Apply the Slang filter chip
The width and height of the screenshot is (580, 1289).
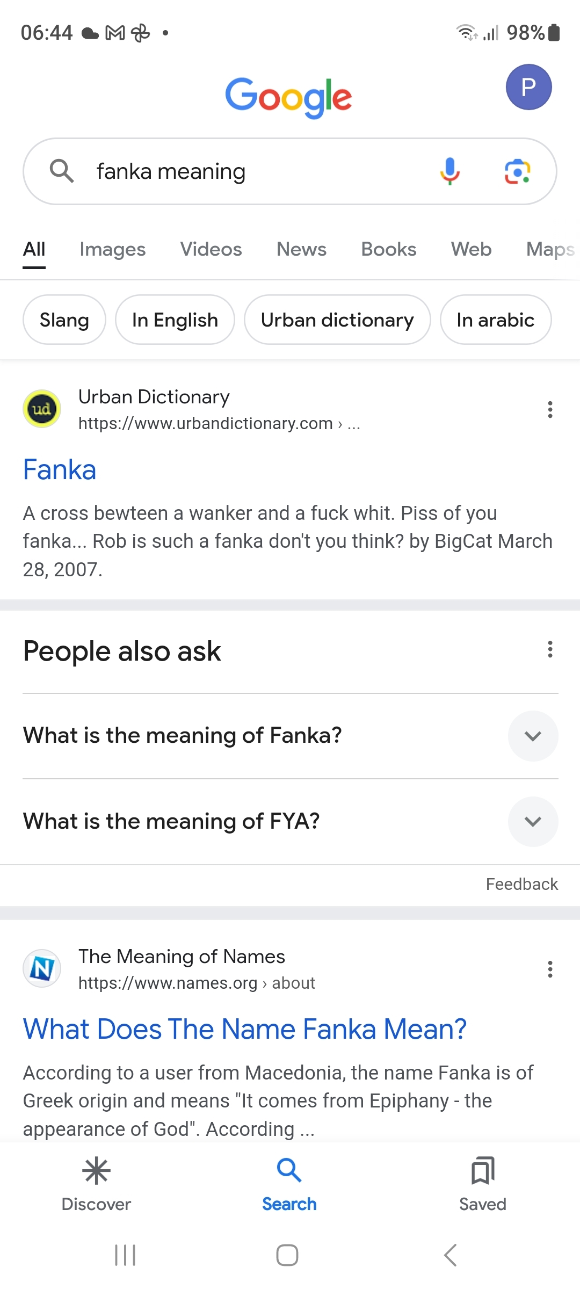point(64,320)
